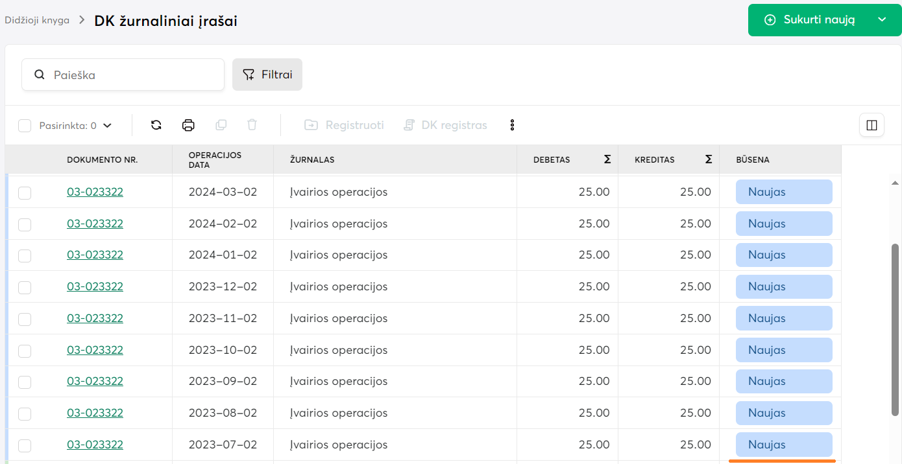The image size is (902, 464).
Task: Open the column layout settings icon
Action: [872, 125]
